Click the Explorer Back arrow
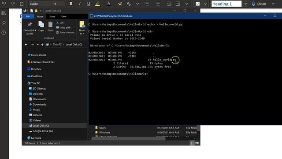The height and width of the screenshot is (159, 282). coord(26,45)
